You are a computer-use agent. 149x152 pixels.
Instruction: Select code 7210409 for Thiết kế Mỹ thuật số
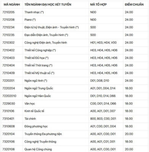coord(8,73)
